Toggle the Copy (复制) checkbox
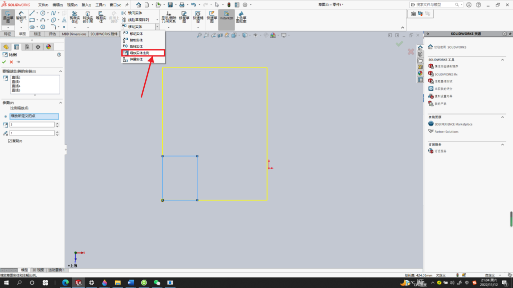513x288 pixels. [x=10, y=141]
